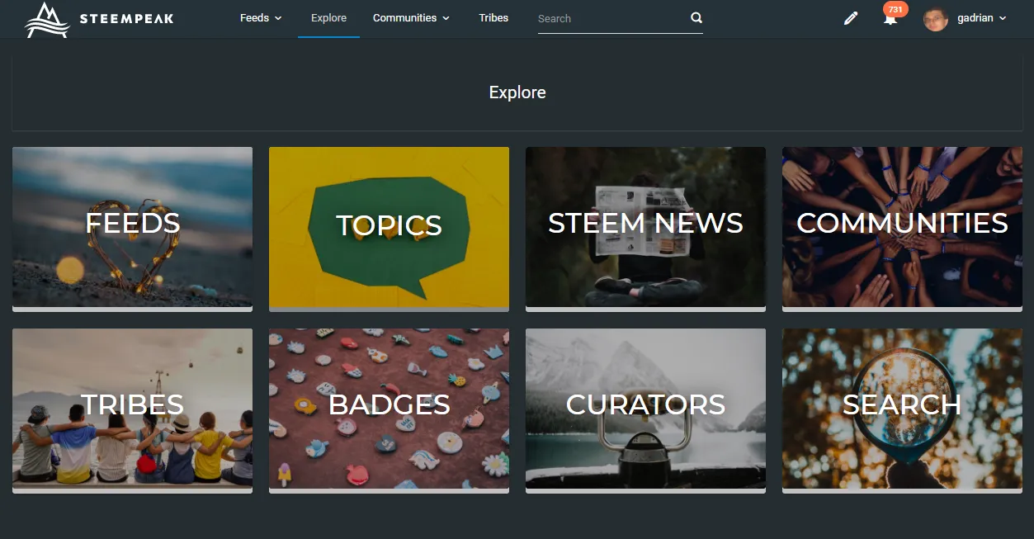Expand the Feeds dropdown menu
Viewport: 1034px width, 539px height.
[x=261, y=18]
